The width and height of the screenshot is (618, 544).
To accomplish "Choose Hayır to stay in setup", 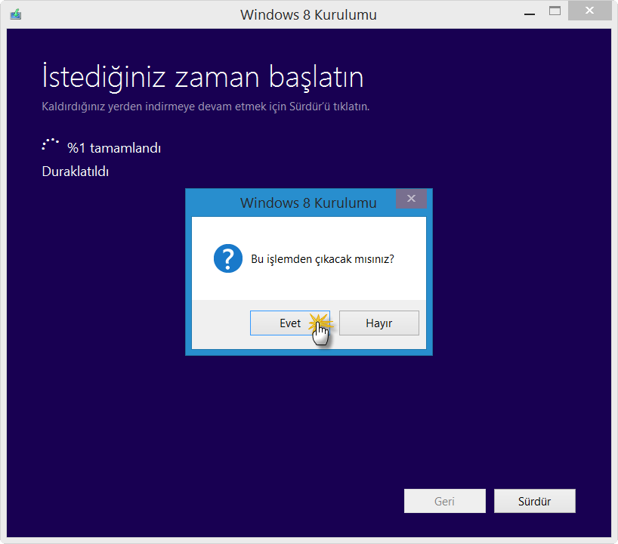I will (x=379, y=323).
